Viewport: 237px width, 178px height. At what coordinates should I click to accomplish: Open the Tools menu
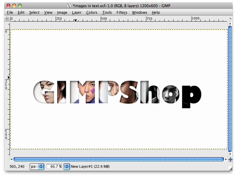[107, 12]
